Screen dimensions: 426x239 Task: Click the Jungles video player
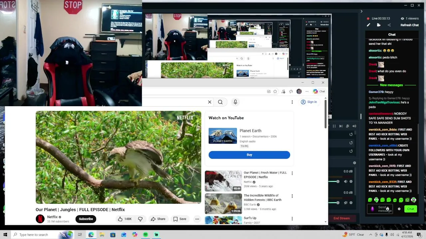pyautogui.click(x=118, y=157)
